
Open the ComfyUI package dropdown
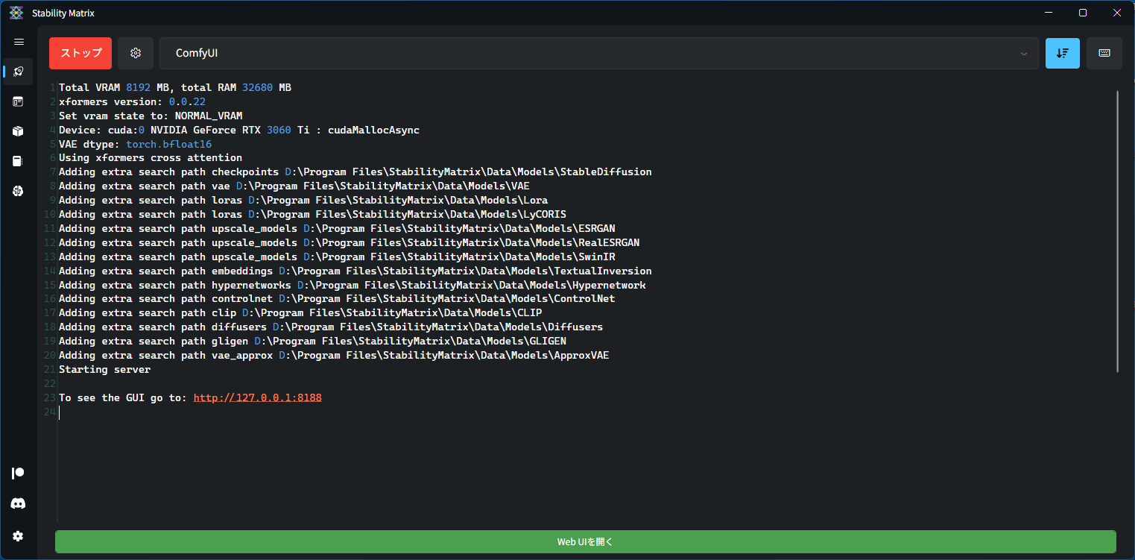pos(599,53)
